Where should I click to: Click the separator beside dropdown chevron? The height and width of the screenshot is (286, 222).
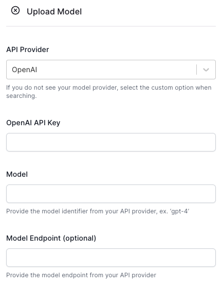[196, 70]
